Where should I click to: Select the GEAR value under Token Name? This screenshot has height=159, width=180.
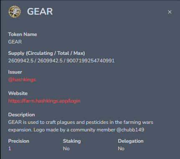coord(15,42)
